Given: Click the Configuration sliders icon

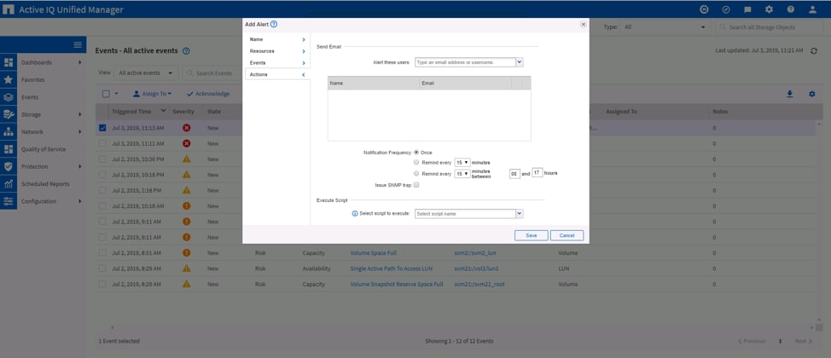Looking at the screenshot, I should point(9,201).
